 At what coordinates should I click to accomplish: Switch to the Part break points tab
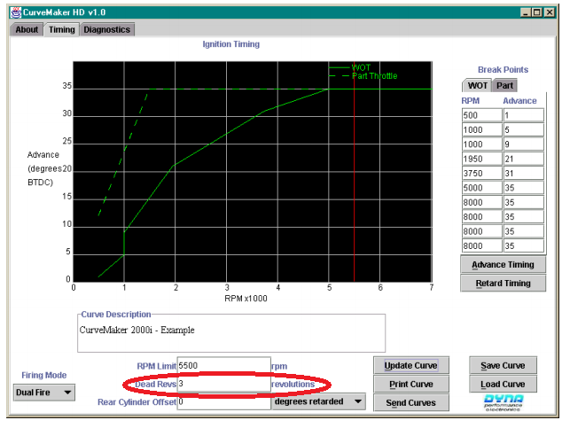(504, 86)
